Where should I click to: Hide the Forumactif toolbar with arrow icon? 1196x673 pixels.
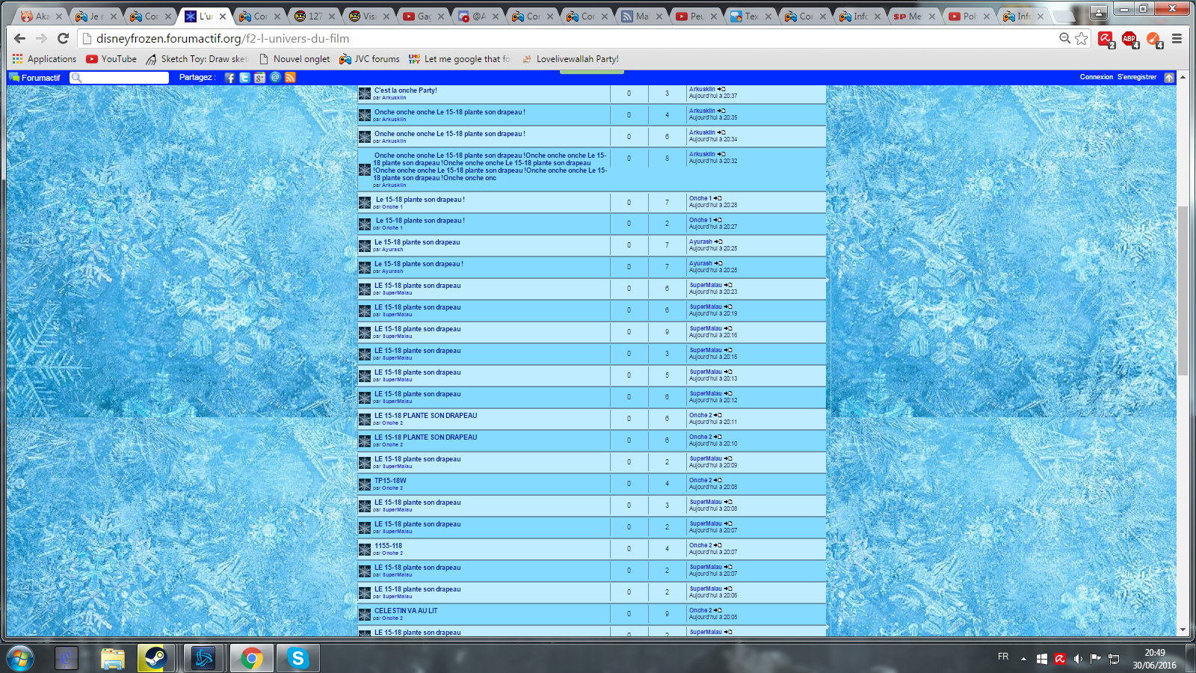click(1169, 78)
